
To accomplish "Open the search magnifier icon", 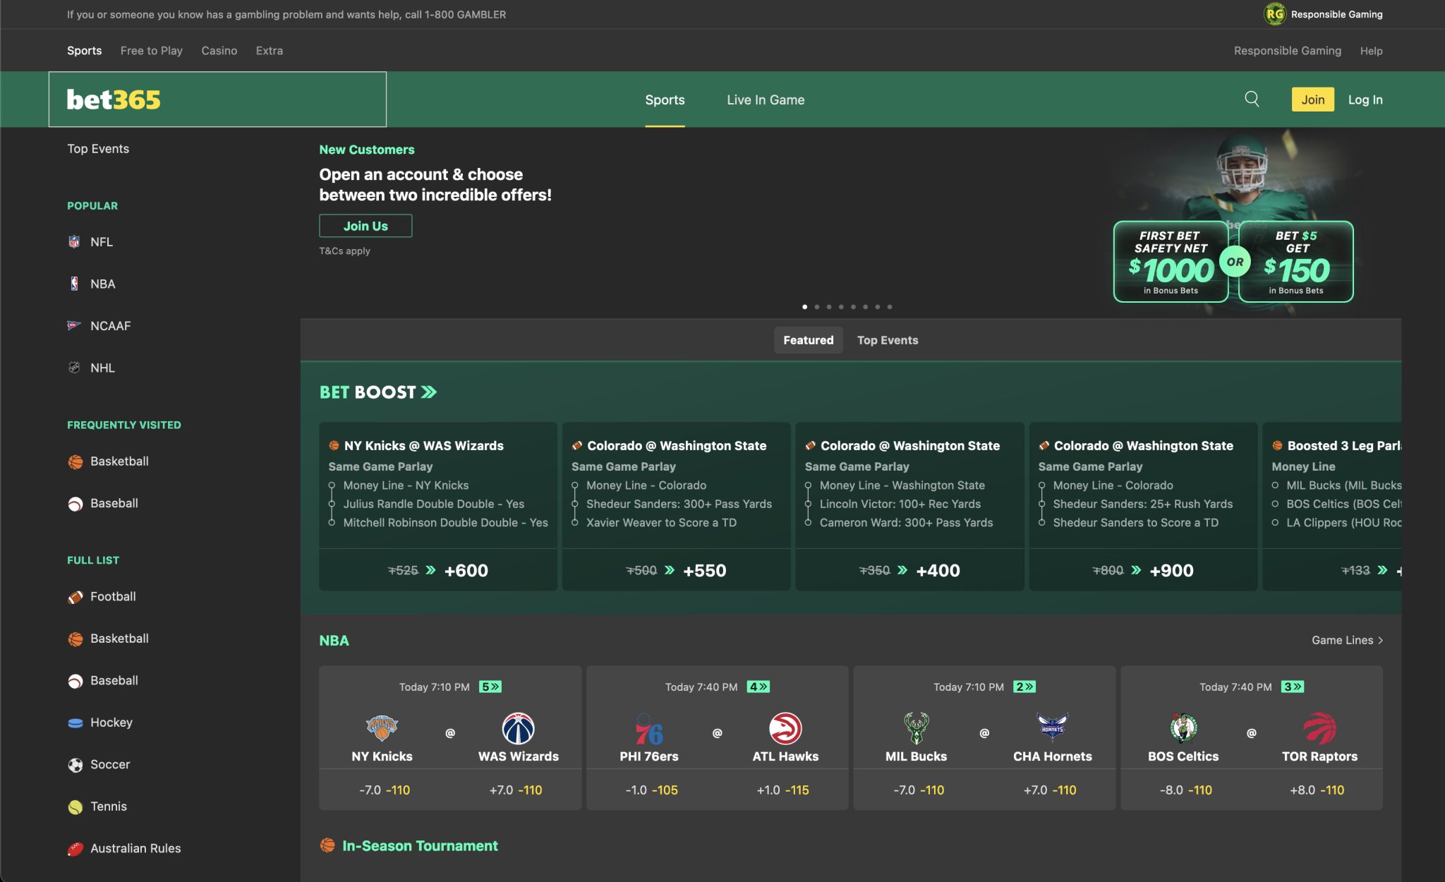I will click(x=1252, y=99).
